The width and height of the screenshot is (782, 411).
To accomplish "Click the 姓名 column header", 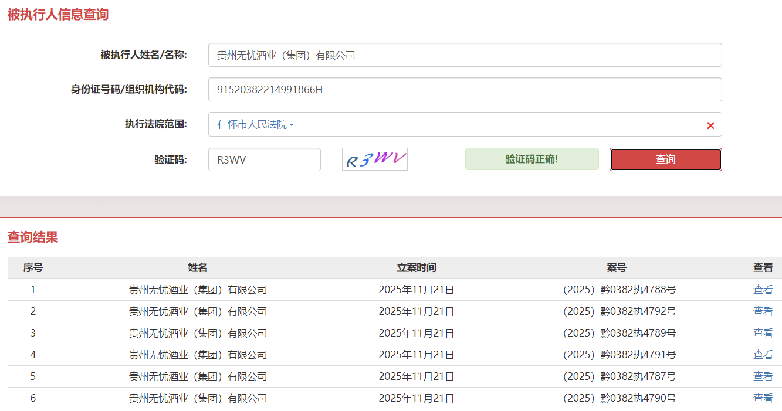I will tap(198, 268).
